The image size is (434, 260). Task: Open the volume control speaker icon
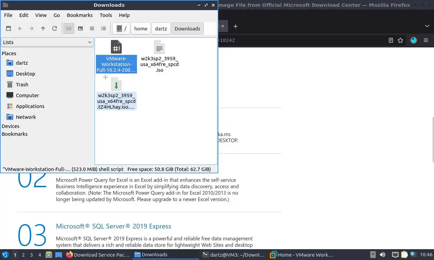tap(382, 255)
